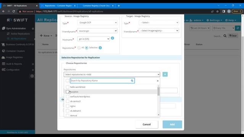Open target Select Imageregistry dropdown
The width and height of the screenshot is (244, 137).
tap(159, 30)
